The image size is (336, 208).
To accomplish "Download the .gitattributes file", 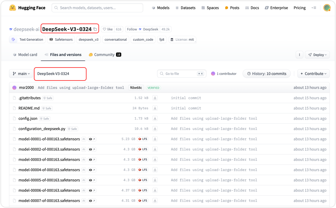I will 155,98.
